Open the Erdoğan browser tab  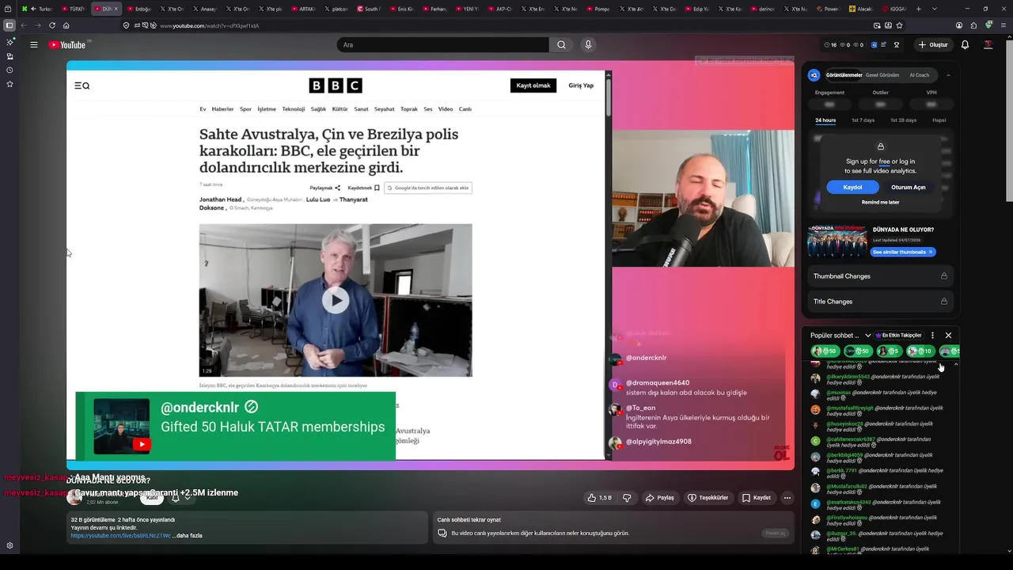138,9
